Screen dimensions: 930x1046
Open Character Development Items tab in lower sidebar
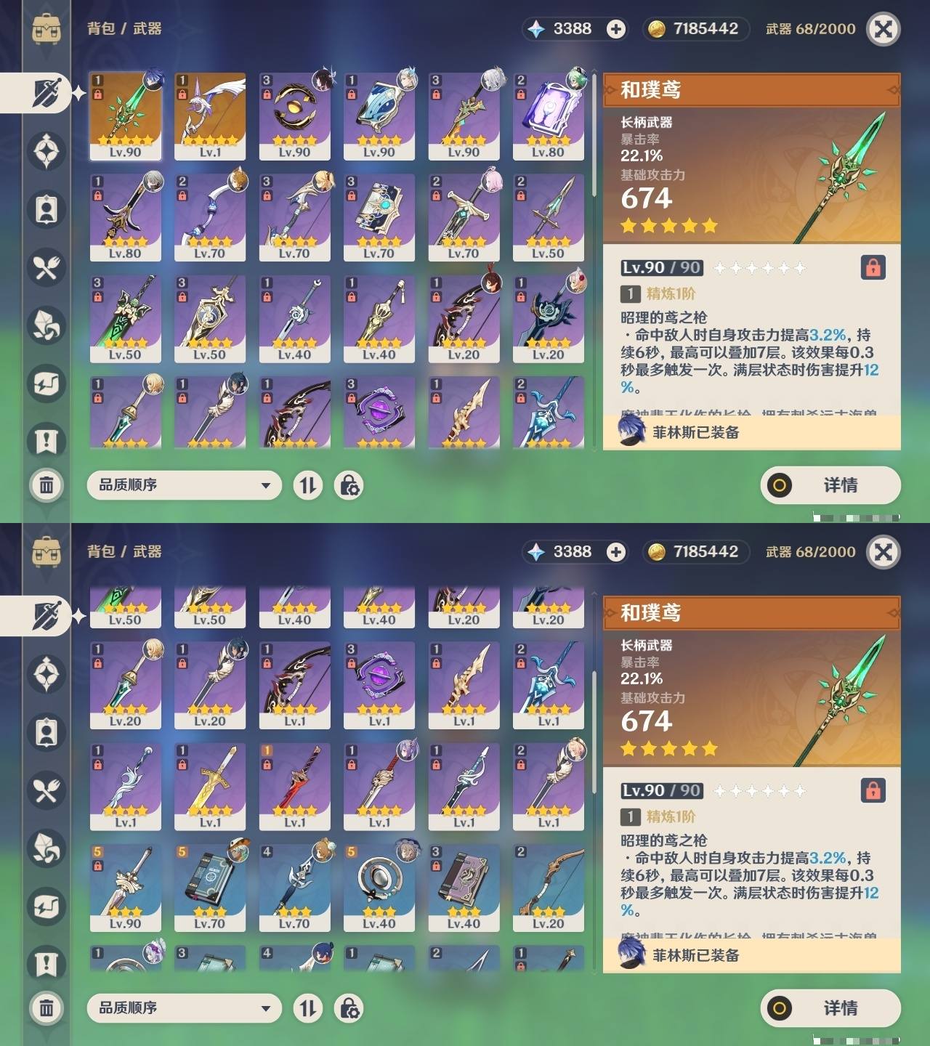[x=46, y=731]
